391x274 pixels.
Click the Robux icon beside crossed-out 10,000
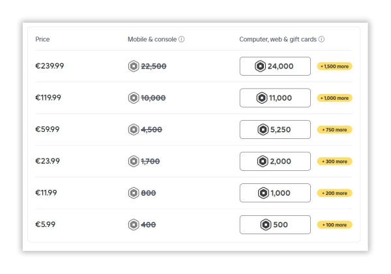pyautogui.click(x=134, y=98)
